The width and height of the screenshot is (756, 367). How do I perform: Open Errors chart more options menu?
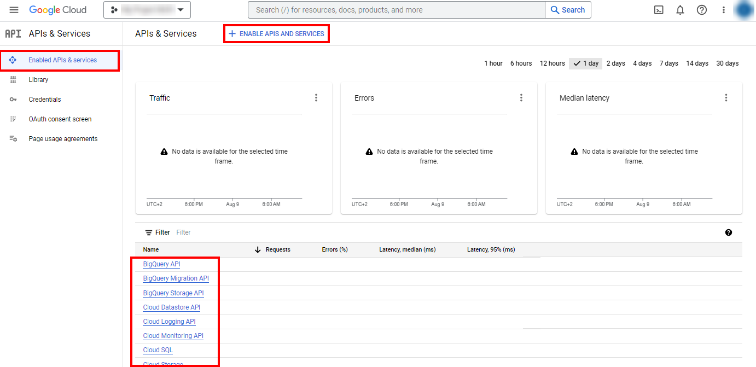[x=521, y=98]
